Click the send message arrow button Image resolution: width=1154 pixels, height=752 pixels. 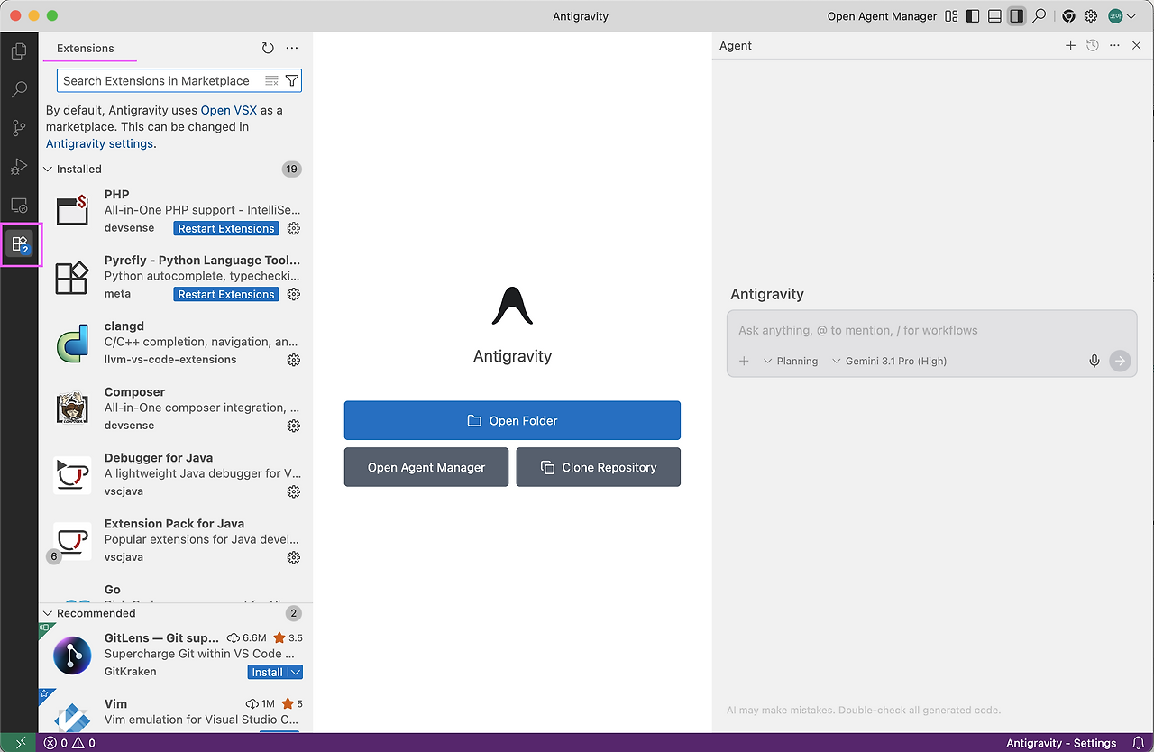click(1120, 362)
